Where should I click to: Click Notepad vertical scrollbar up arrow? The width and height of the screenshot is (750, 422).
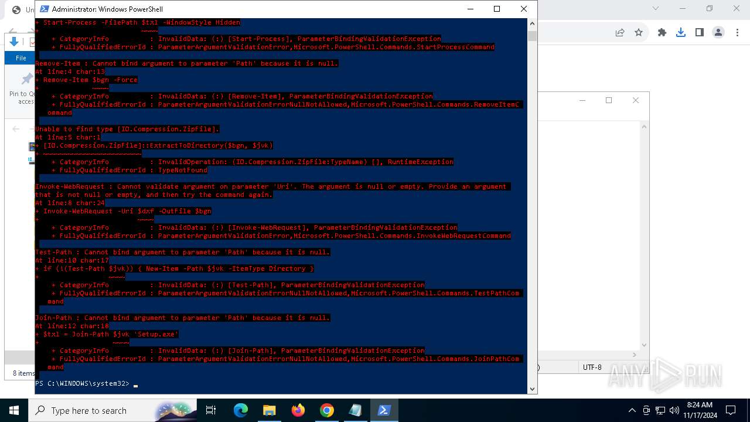coord(644,127)
